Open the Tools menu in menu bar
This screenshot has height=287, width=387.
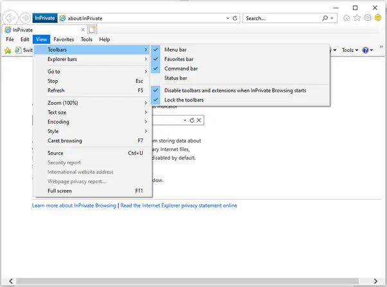[86, 39]
